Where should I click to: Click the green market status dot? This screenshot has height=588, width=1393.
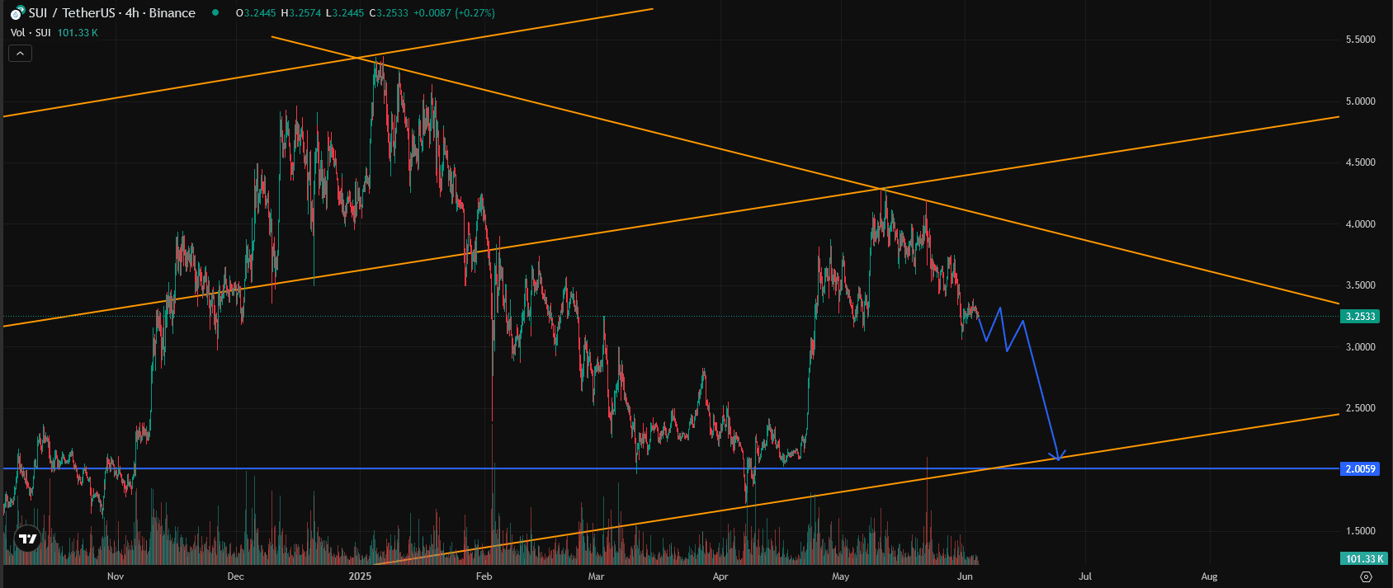(x=215, y=12)
